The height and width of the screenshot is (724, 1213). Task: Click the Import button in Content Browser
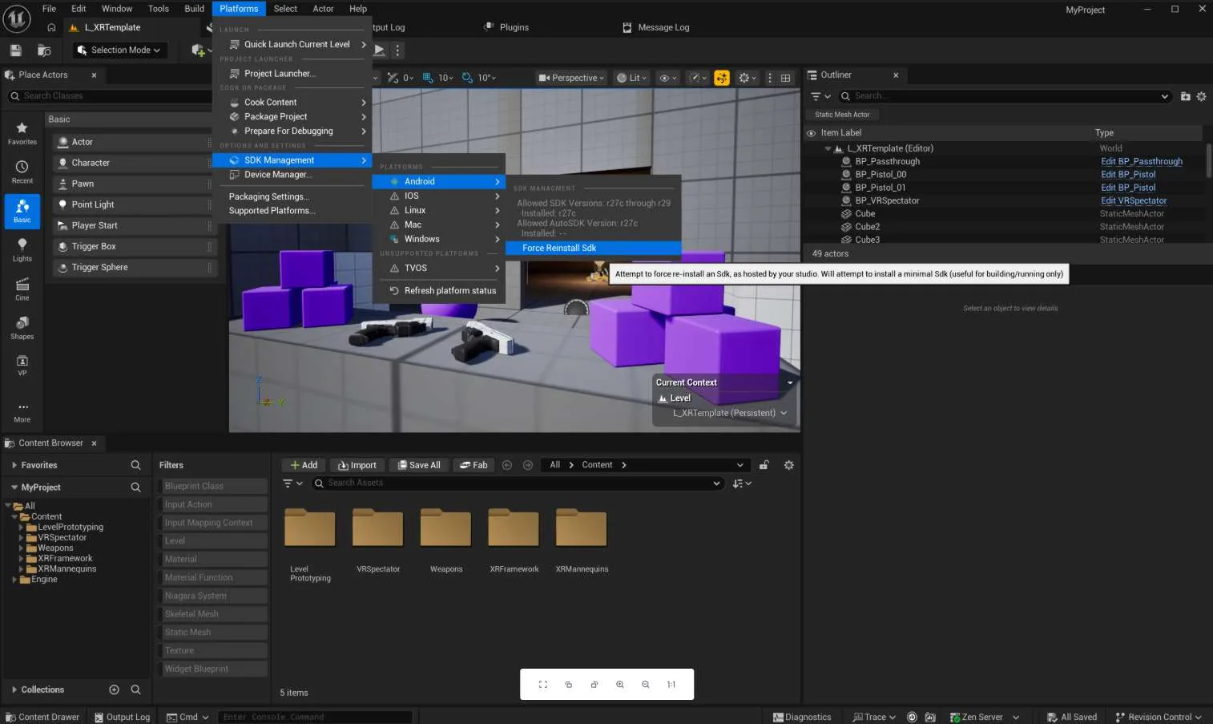357,465
